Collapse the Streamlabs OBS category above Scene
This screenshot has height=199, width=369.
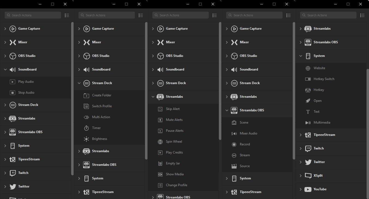pos(227,110)
